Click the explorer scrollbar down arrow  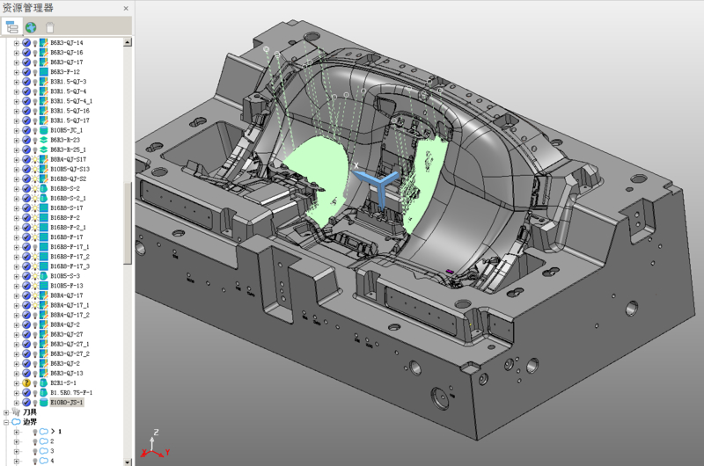128,462
